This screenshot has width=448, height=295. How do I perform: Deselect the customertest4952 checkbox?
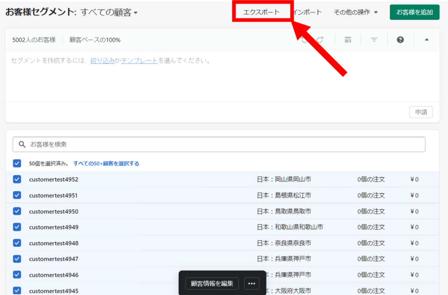tap(17, 179)
